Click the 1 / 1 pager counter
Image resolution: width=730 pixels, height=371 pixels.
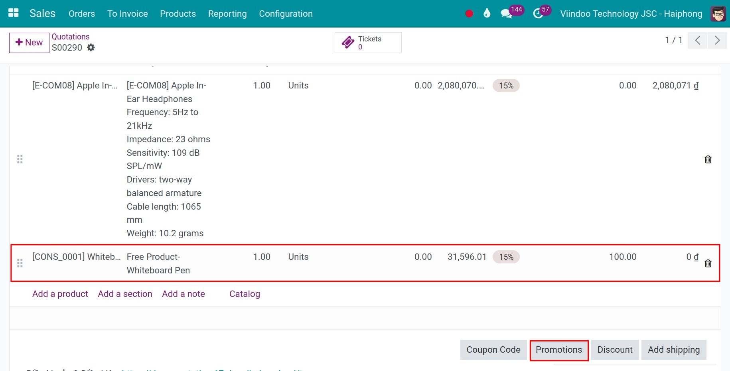[674, 40]
